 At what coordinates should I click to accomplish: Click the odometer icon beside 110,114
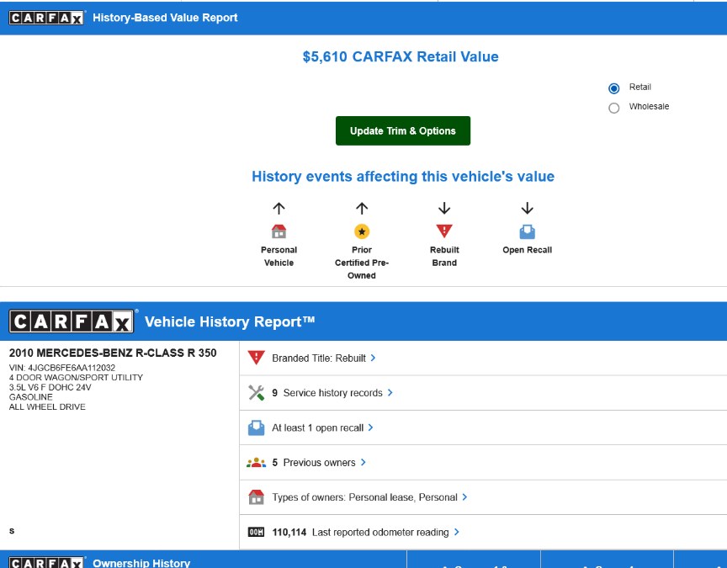[256, 532]
